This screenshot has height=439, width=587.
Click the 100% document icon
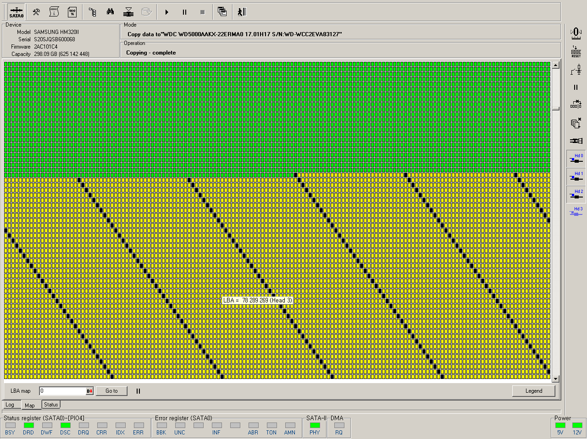[x=72, y=12]
